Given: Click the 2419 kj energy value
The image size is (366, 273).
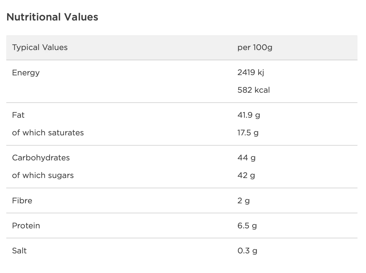Looking at the screenshot, I should (251, 72).
